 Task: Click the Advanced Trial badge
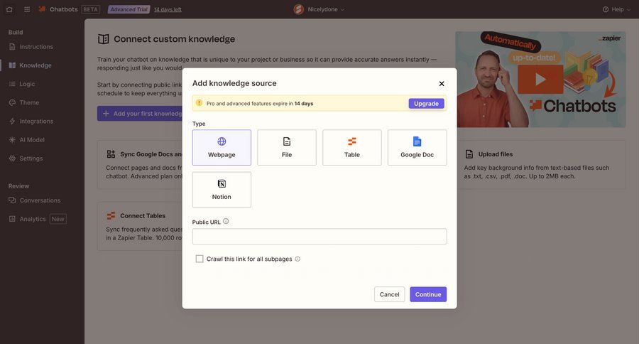pos(129,9)
